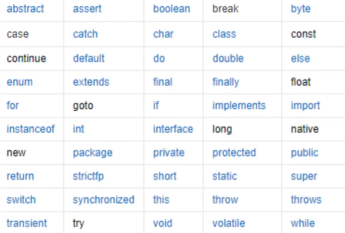Follow the 'implements' link
The height and width of the screenshot is (233, 345).
tap(239, 106)
